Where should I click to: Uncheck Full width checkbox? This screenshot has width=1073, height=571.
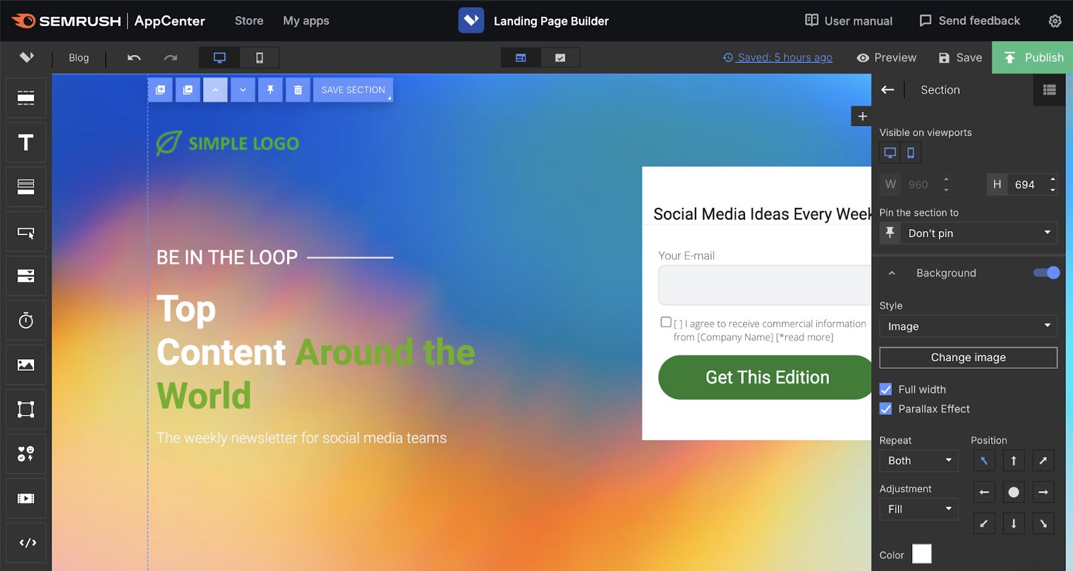tap(886, 389)
